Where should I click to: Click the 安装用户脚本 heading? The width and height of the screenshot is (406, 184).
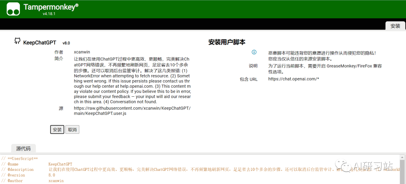tap(227, 42)
